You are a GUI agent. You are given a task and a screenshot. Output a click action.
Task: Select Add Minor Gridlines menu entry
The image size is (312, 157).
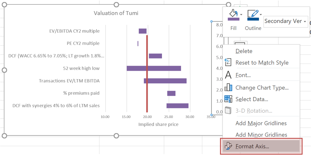pos(261,135)
